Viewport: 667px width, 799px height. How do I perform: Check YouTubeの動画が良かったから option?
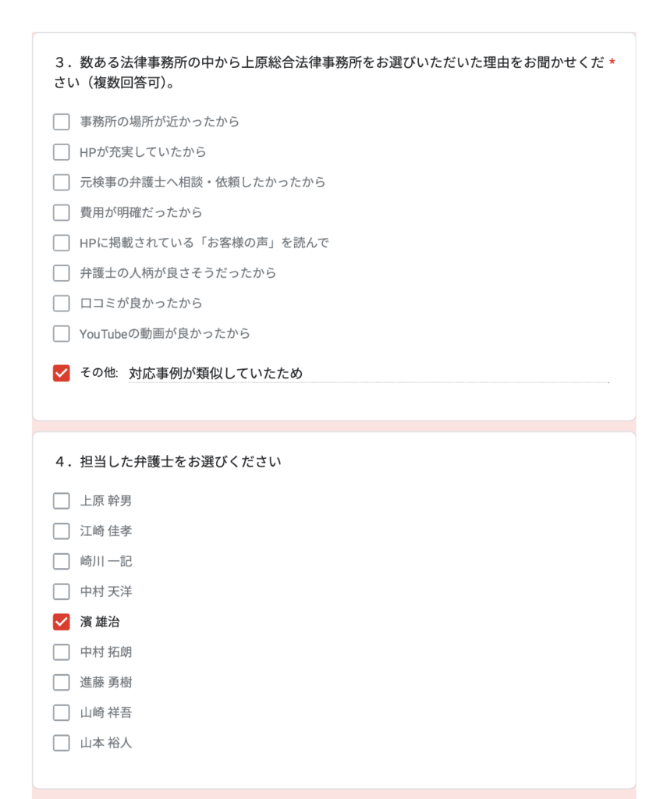tap(62, 334)
